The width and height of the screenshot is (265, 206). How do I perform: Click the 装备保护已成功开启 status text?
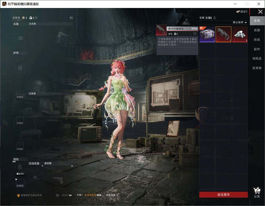click(31, 195)
